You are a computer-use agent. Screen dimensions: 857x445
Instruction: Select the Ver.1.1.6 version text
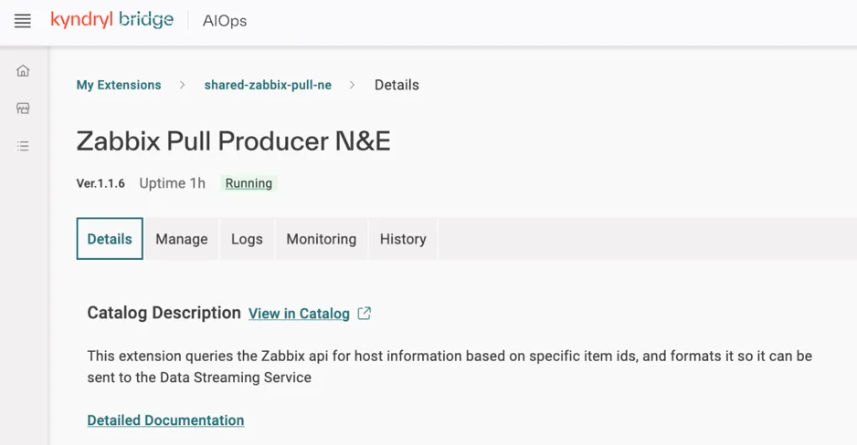[x=101, y=183]
